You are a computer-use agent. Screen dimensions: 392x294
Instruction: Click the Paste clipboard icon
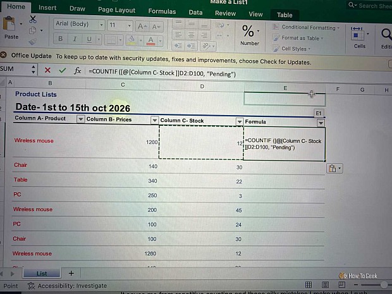9,24
